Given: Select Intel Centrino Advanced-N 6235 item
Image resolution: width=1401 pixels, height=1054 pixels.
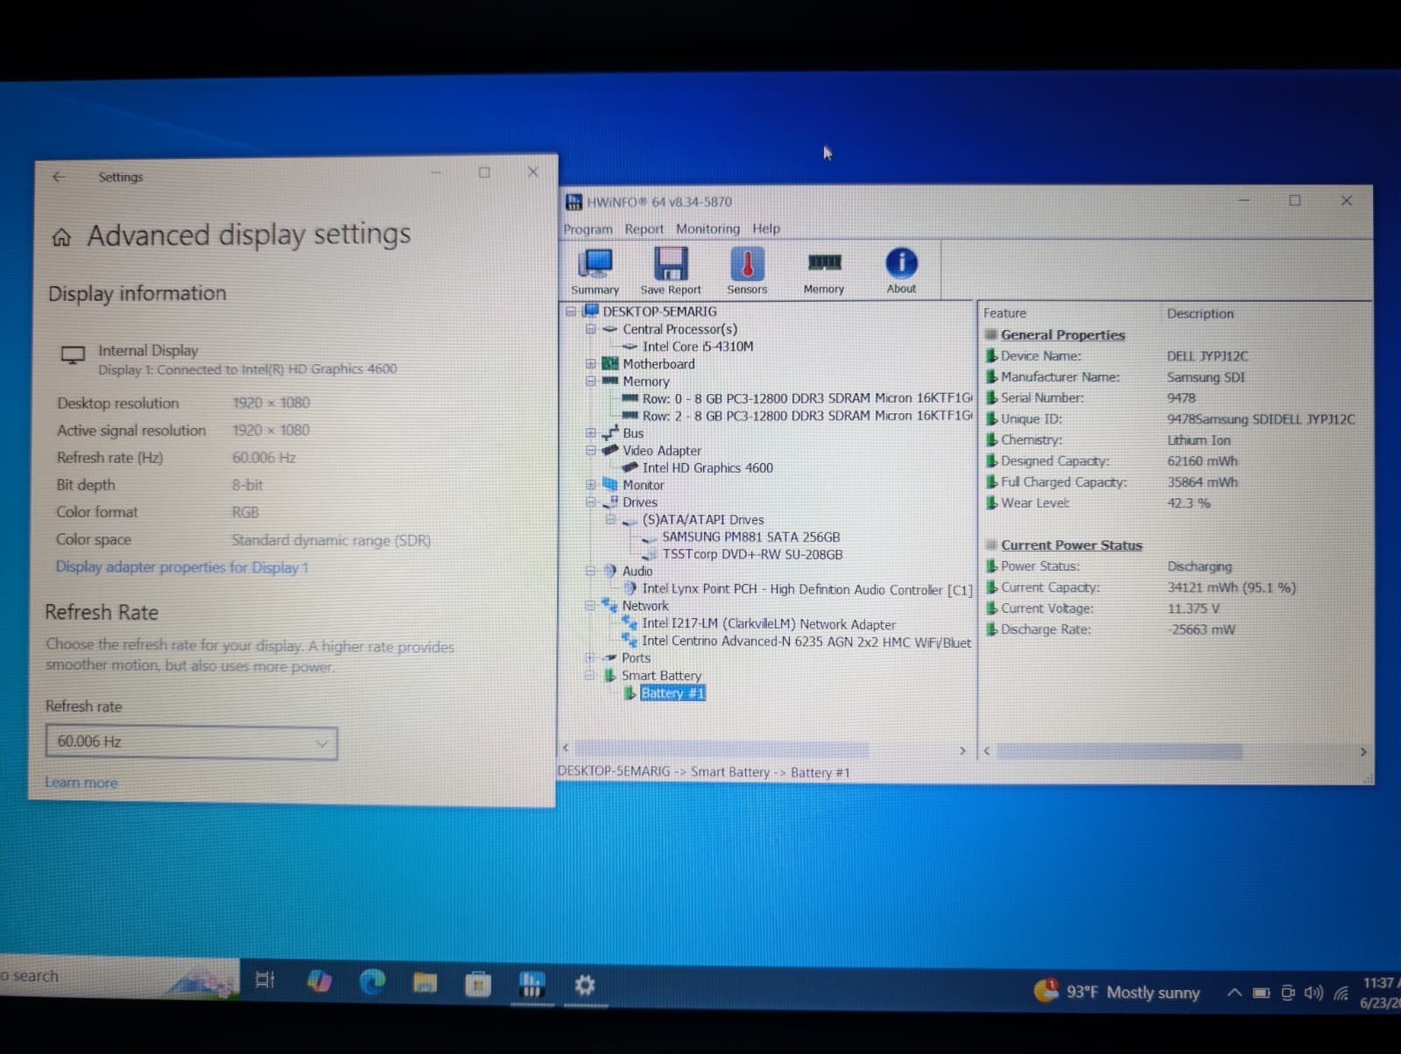Looking at the screenshot, I should tap(806, 642).
